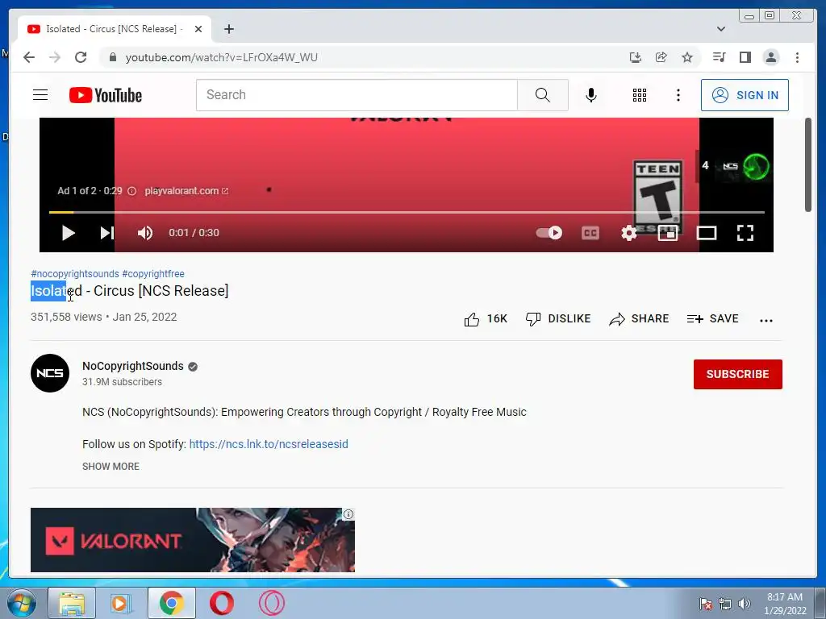Launch Opera browser from taskbar
The image size is (826, 619).
(222, 603)
